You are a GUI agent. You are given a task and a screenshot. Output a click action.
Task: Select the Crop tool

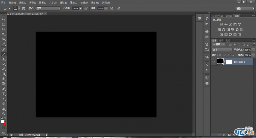coord(4,39)
